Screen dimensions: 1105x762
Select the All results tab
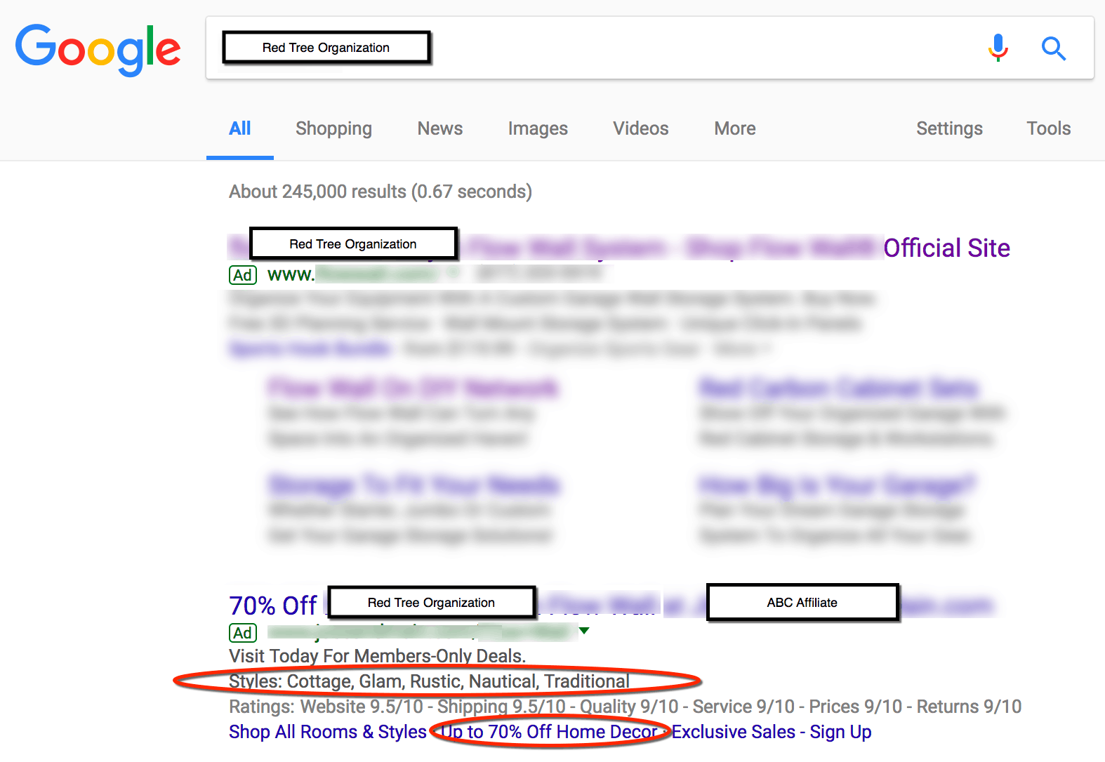coord(239,128)
